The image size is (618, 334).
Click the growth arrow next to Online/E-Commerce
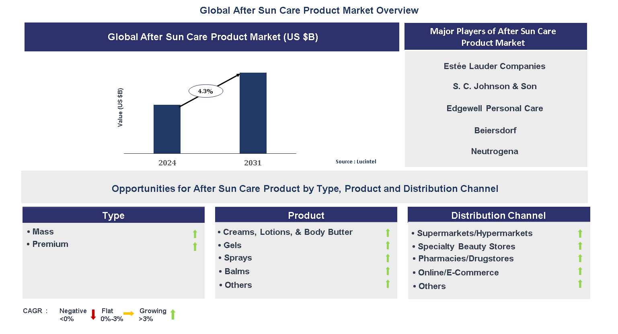click(580, 272)
